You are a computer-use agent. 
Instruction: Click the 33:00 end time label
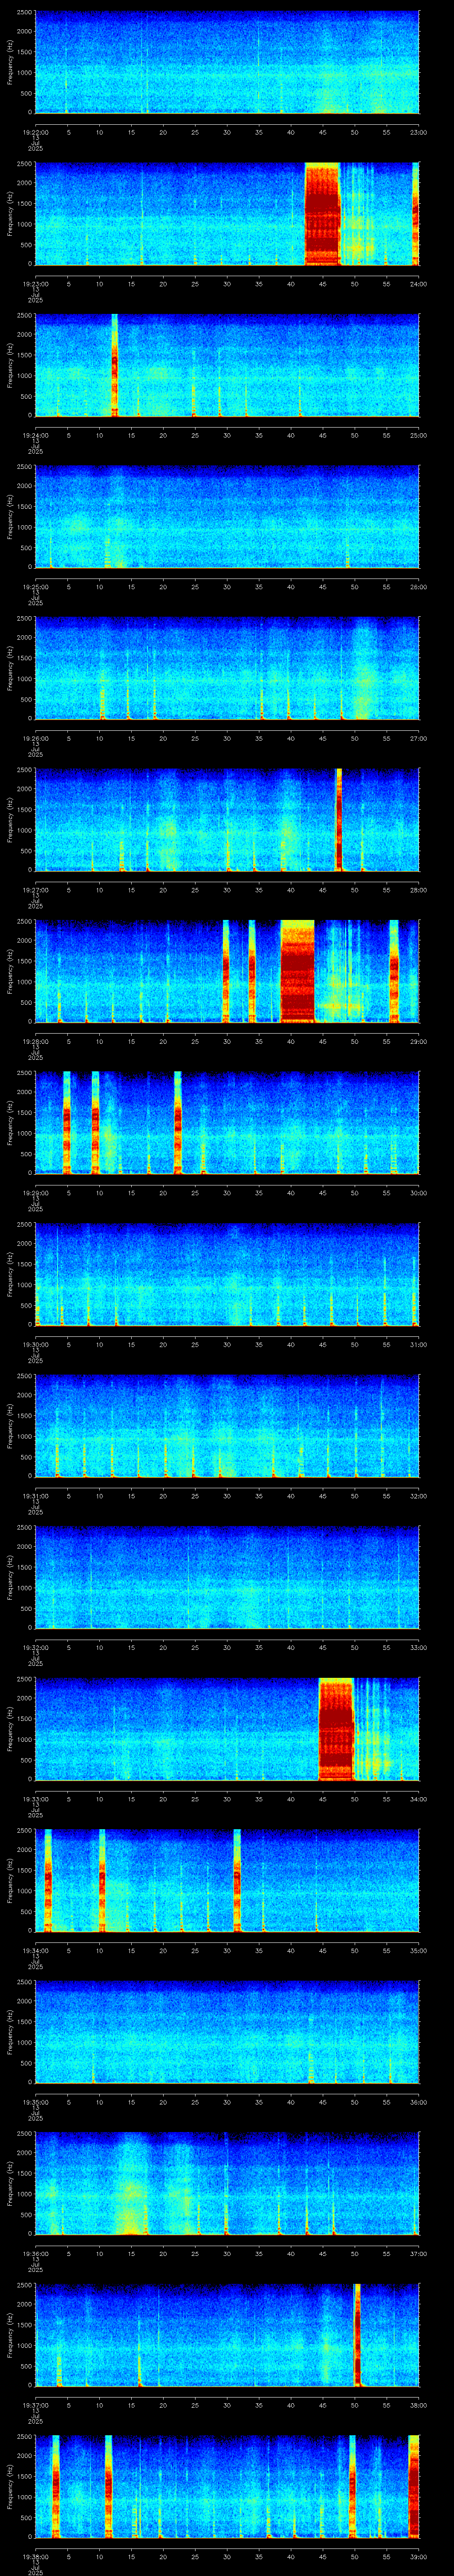coord(418,1647)
